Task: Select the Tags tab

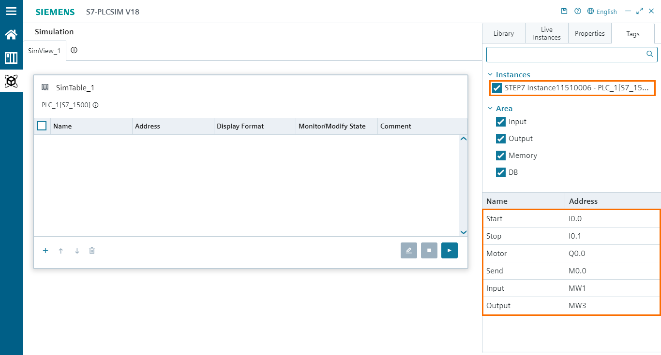Action: tap(633, 34)
